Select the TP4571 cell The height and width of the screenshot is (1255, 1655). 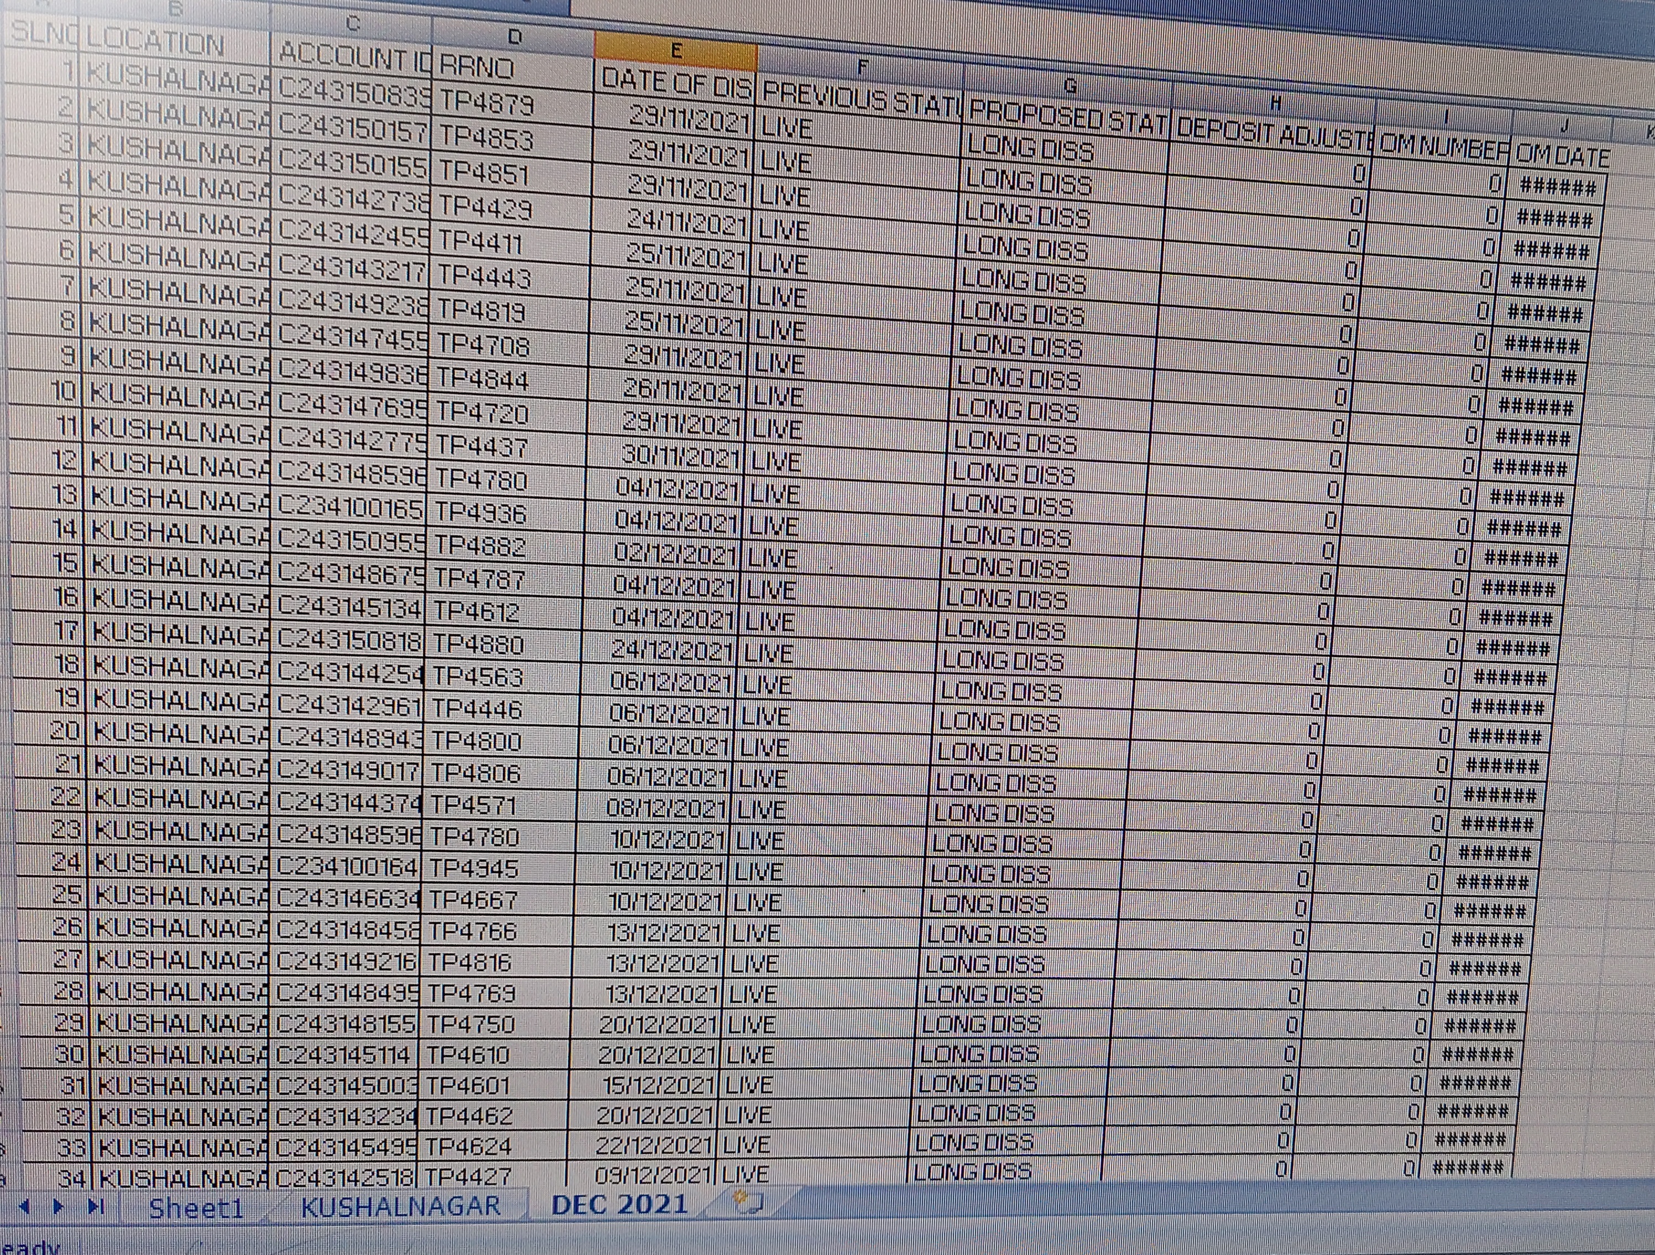pos(498,806)
